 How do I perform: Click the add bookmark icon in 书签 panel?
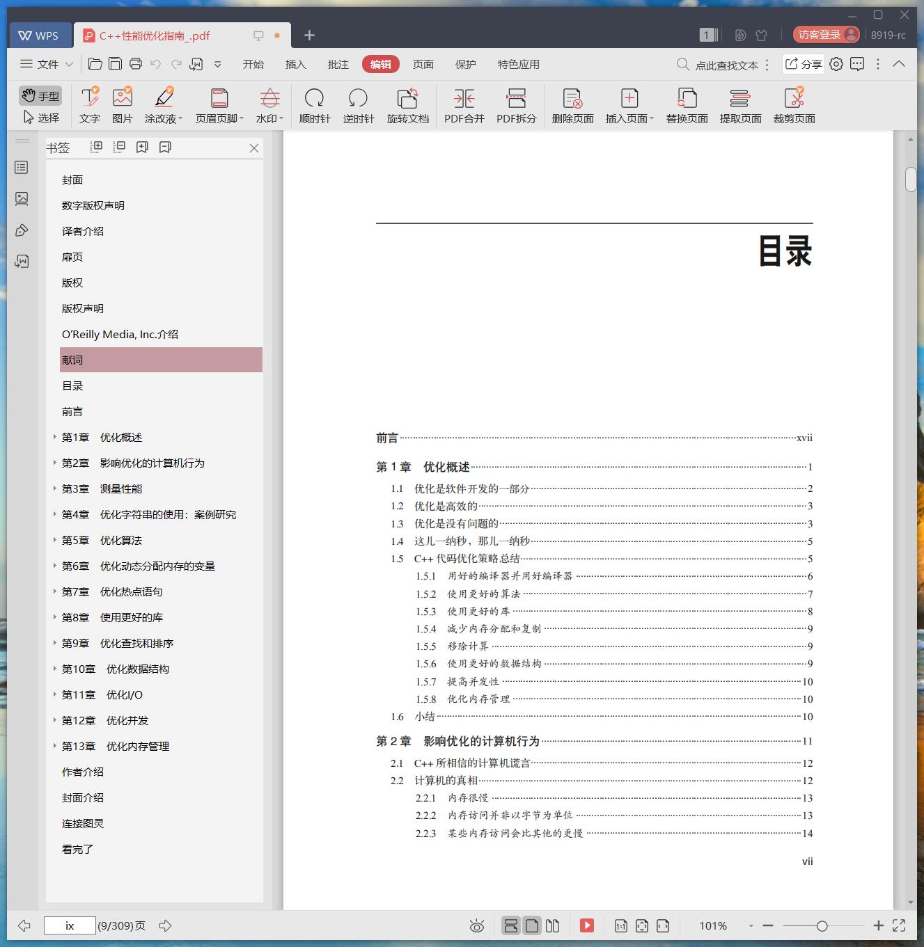coord(142,147)
